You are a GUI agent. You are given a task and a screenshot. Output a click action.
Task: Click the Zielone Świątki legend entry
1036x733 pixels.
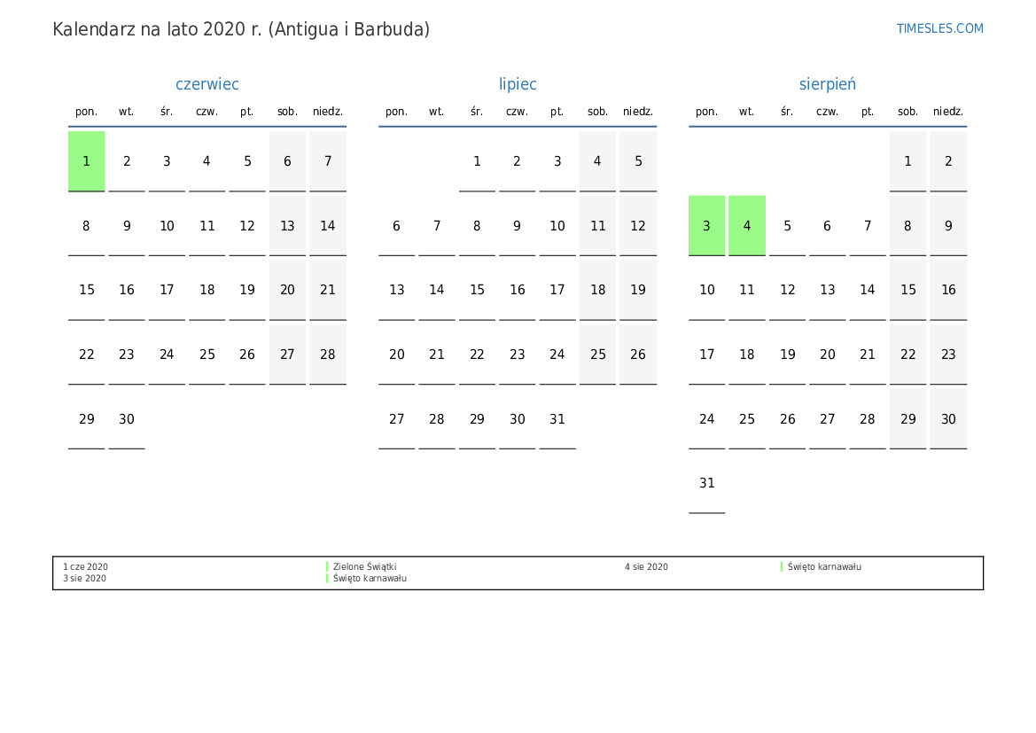coord(364,566)
